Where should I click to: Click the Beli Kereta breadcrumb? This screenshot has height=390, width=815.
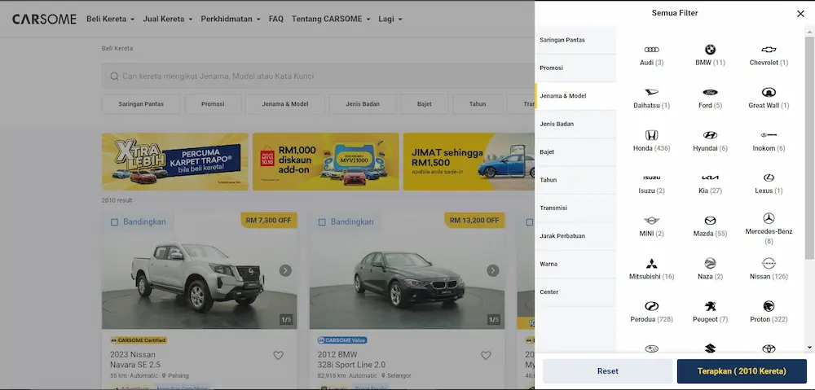pos(117,48)
